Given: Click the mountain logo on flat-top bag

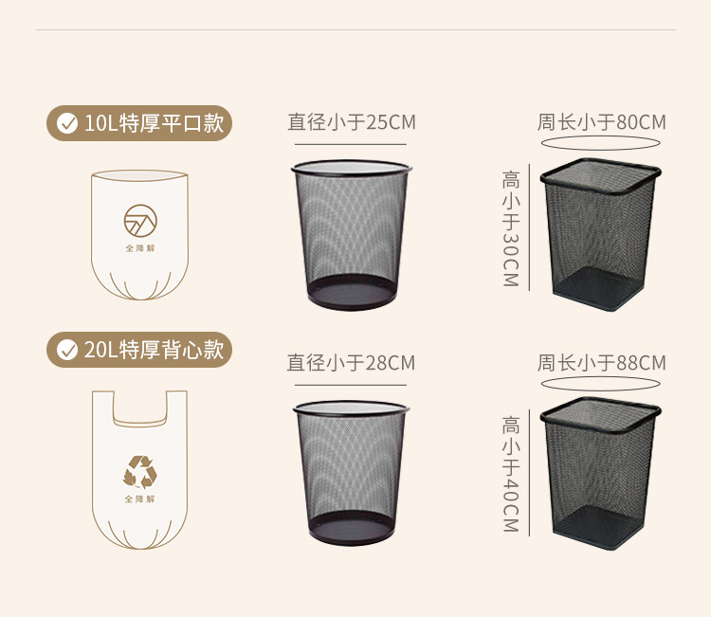Looking at the screenshot, I should [x=140, y=221].
